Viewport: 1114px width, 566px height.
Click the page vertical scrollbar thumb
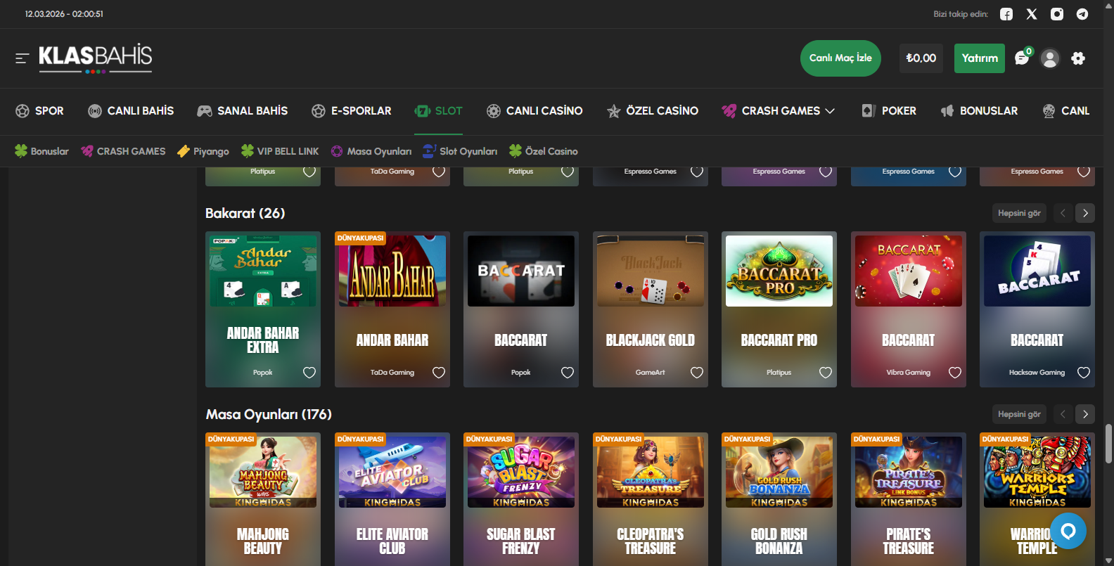pos(1108,444)
